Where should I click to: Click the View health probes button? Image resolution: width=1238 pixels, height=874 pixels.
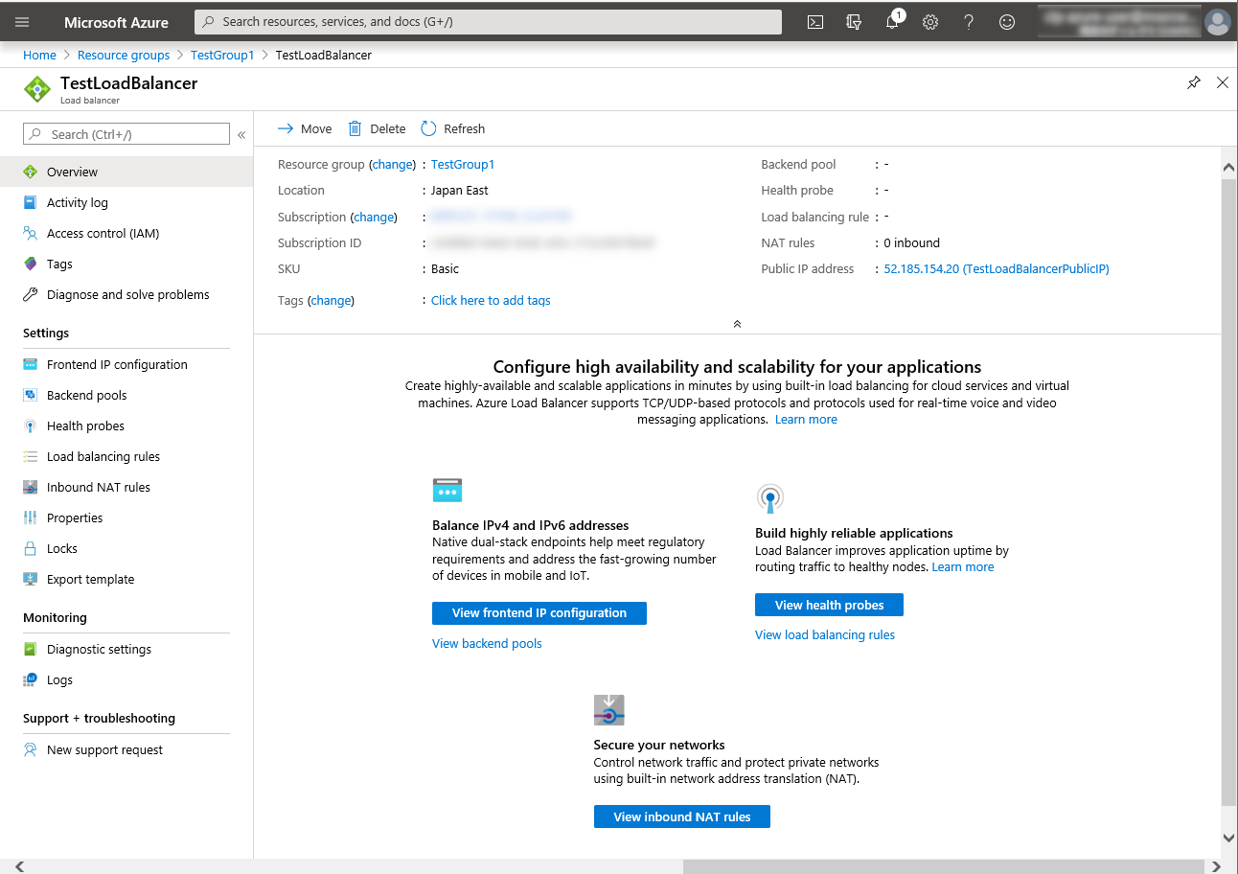tap(829, 605)
